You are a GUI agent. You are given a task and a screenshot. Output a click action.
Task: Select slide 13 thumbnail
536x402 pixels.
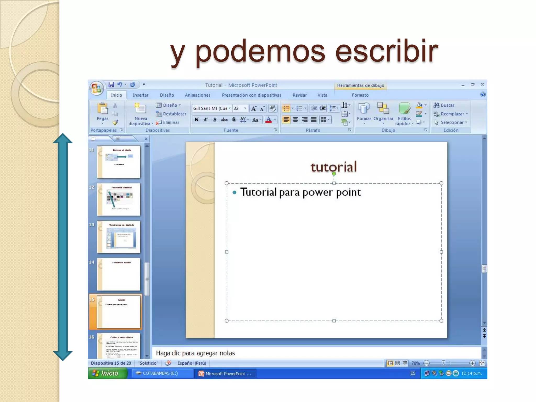point(119,237)
